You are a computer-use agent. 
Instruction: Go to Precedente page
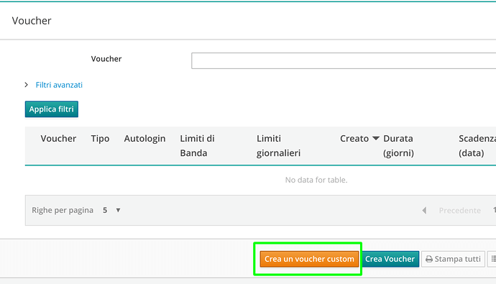[459, 211]
